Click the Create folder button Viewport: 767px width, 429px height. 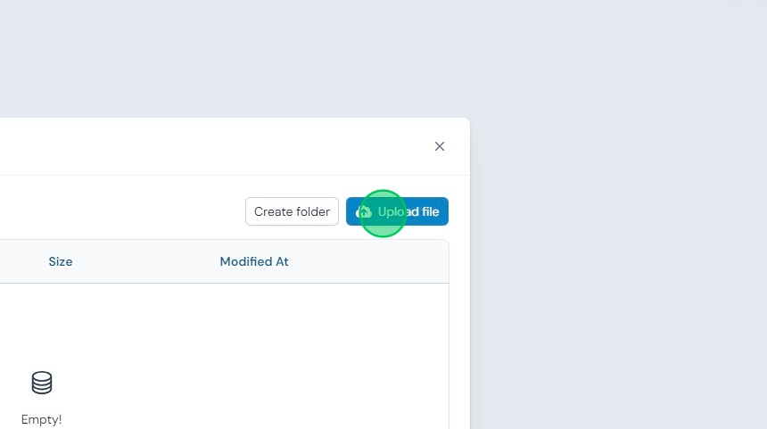coord(292,211)
